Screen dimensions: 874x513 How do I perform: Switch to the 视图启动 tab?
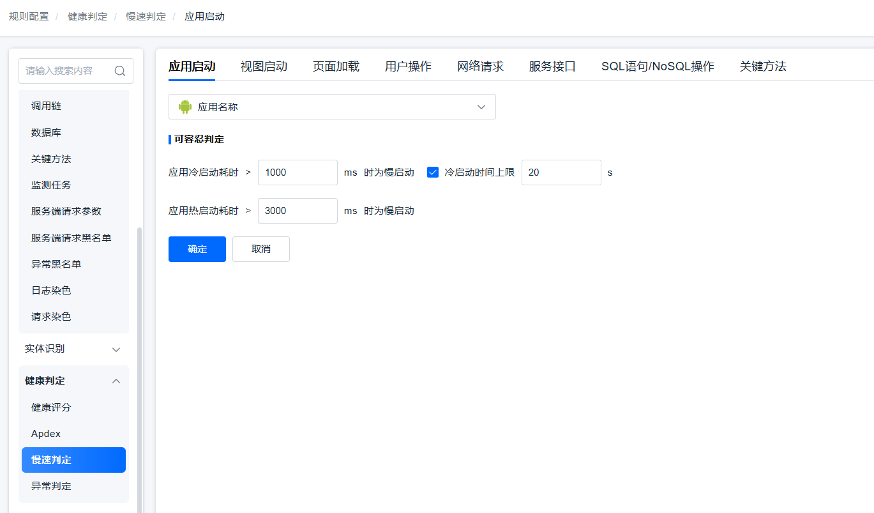tap(264, 66)
